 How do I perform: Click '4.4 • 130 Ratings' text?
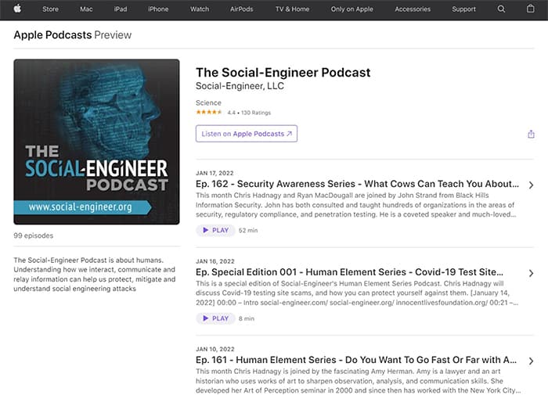click(x=249, y=113)
